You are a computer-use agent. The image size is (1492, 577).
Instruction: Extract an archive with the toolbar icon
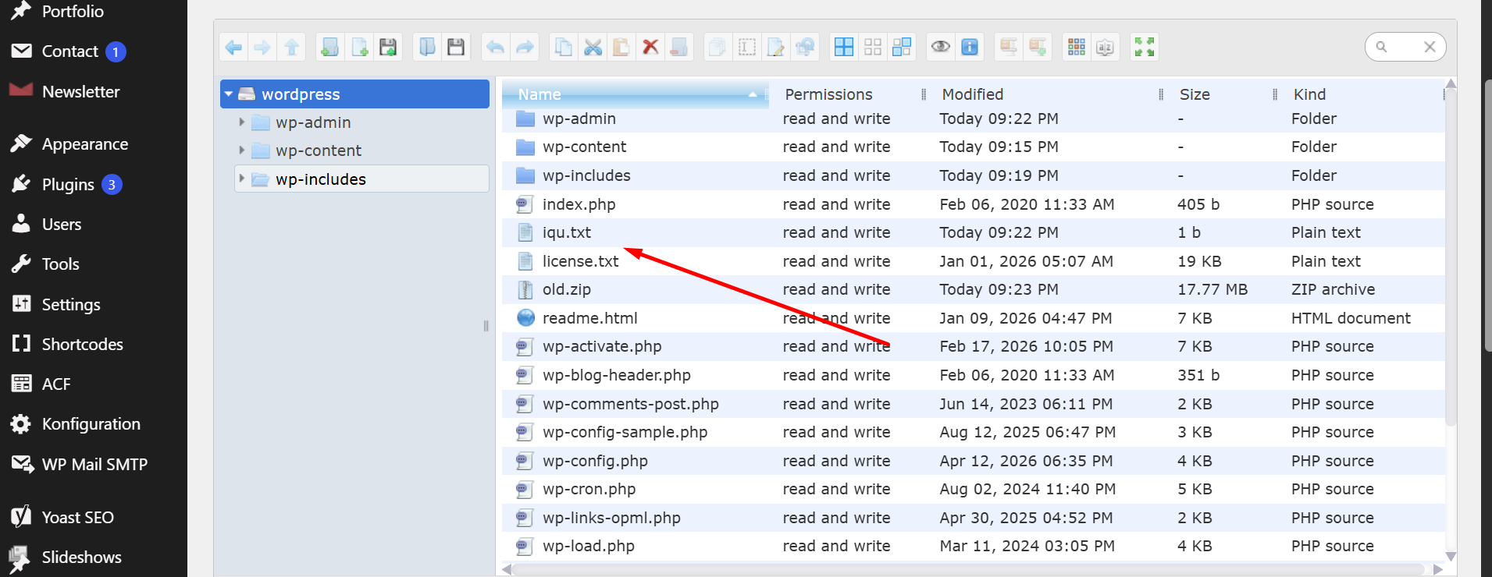click(x=1009, y=48)
